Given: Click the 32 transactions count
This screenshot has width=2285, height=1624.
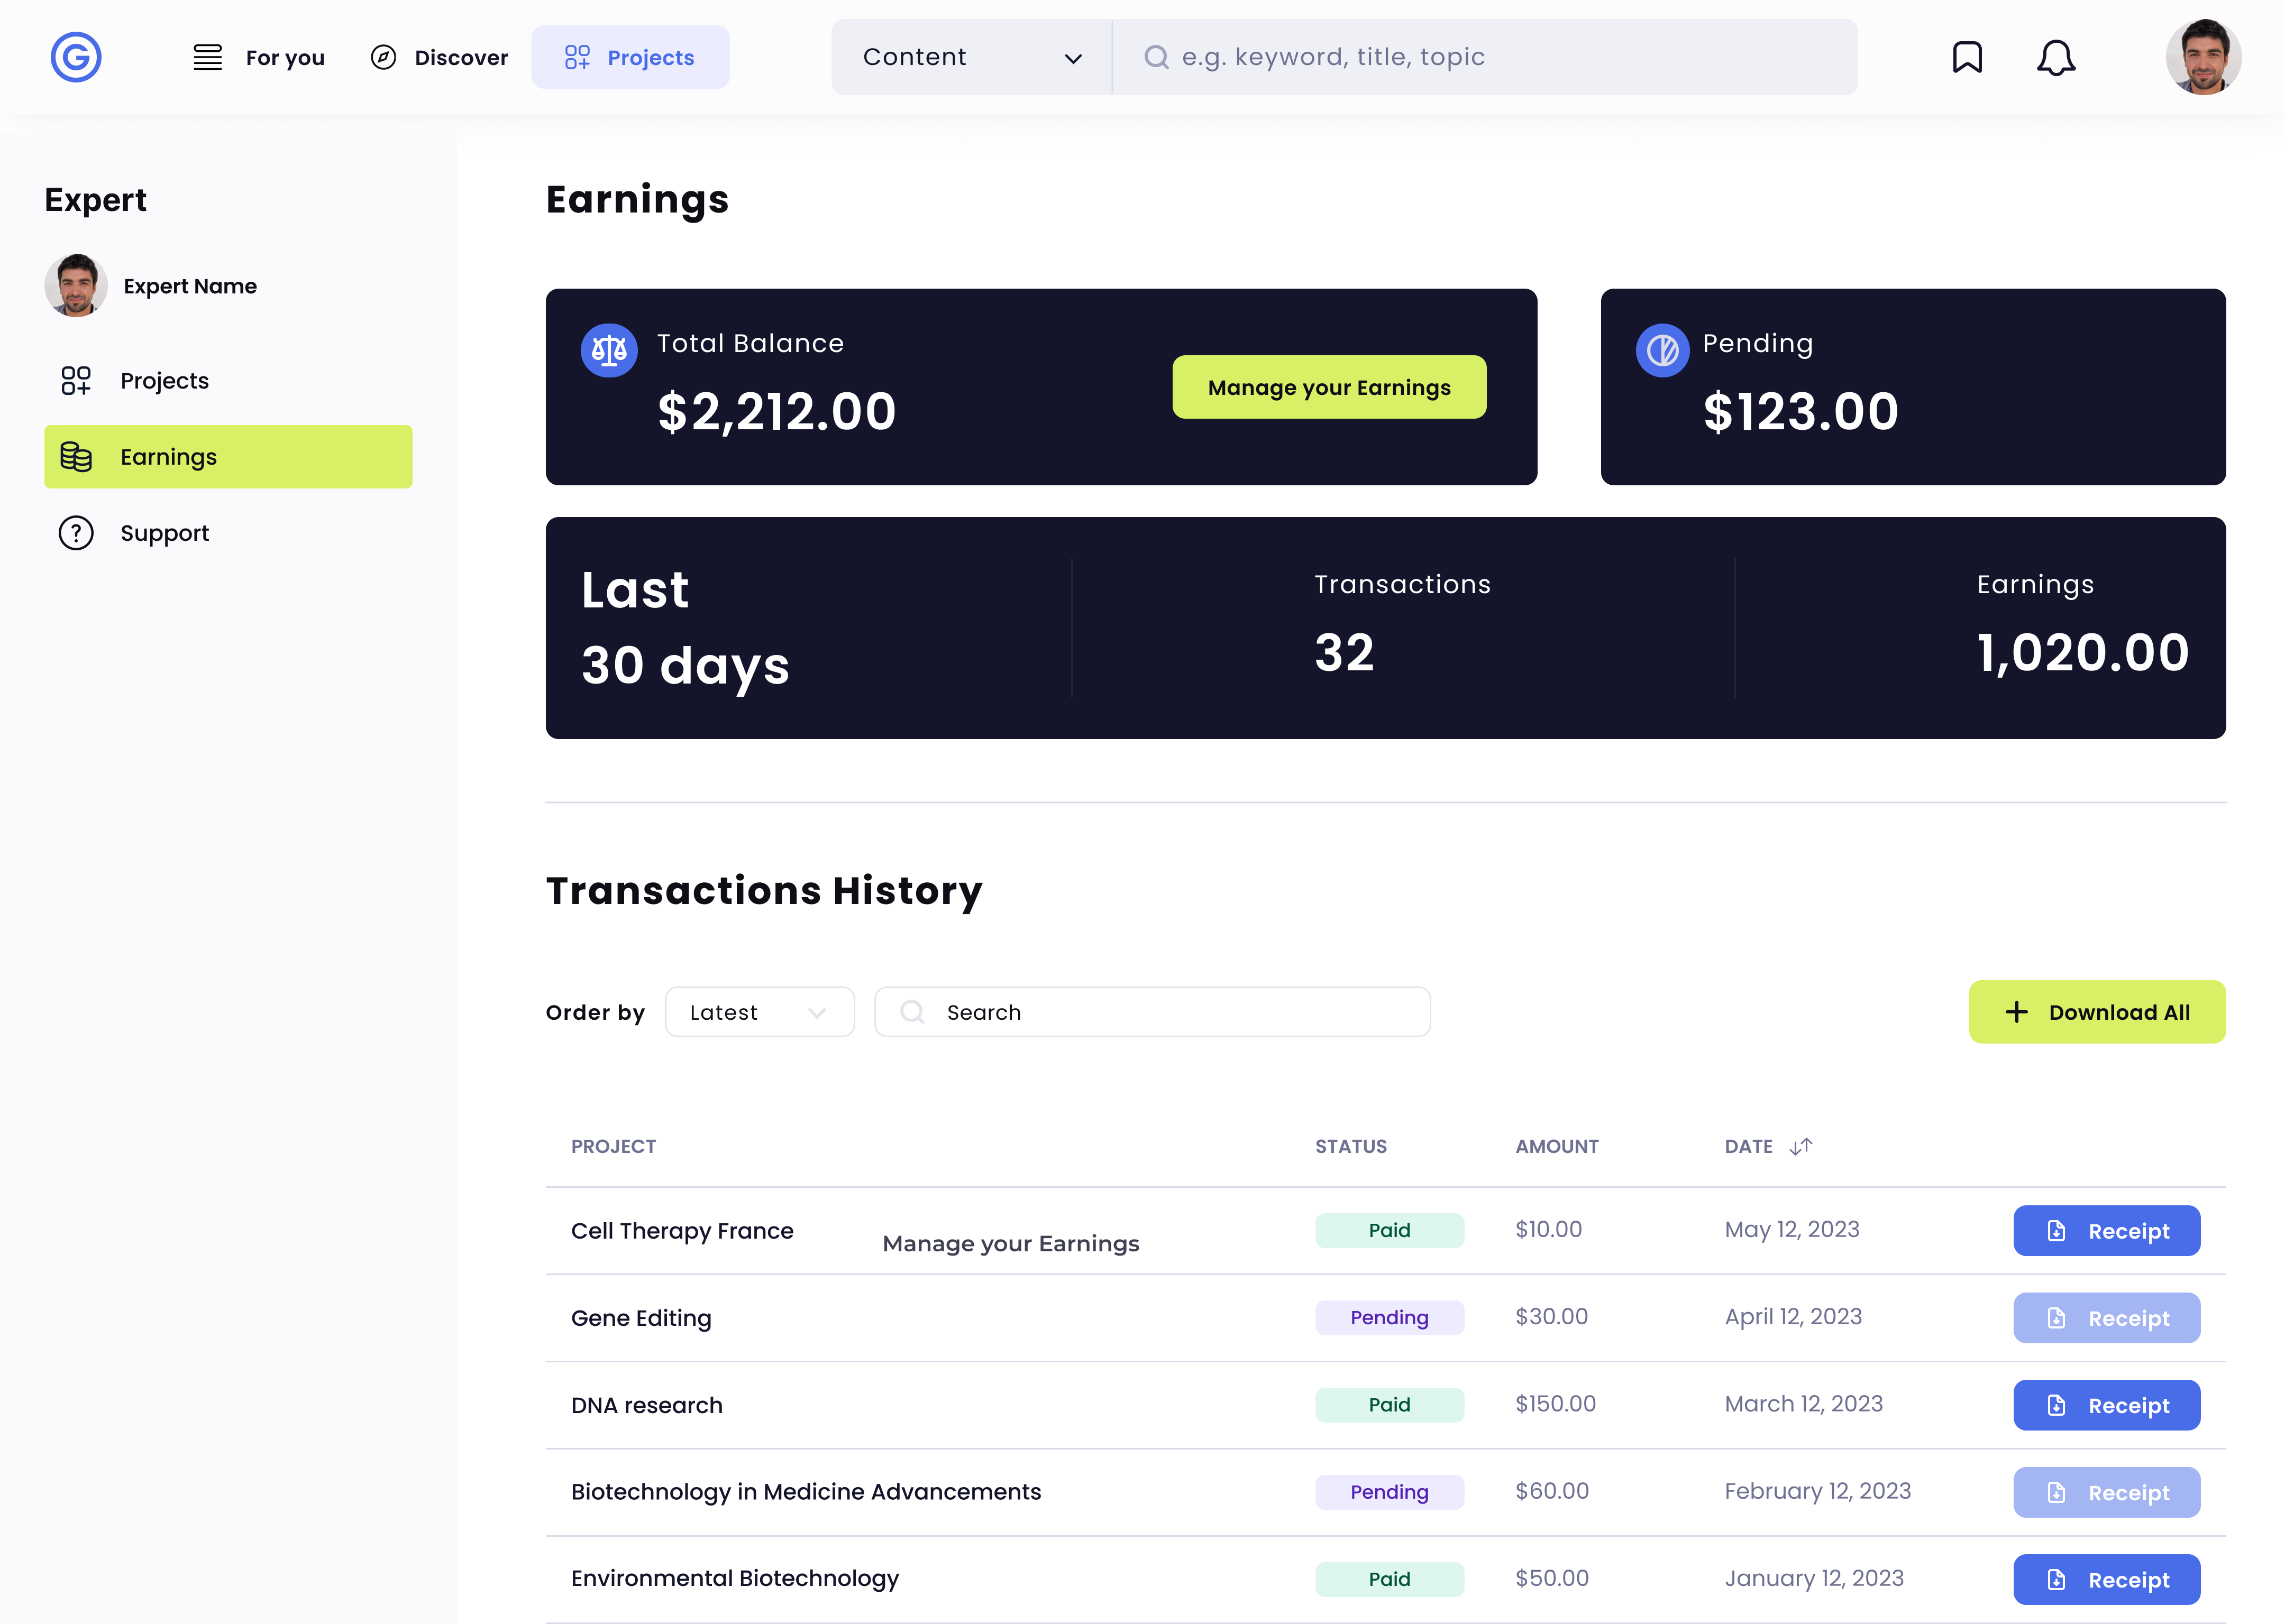Looking at the screenshot, I should point(1343,653).
